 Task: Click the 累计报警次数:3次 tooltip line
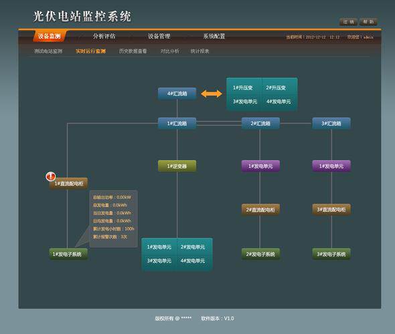click(110, 236)
